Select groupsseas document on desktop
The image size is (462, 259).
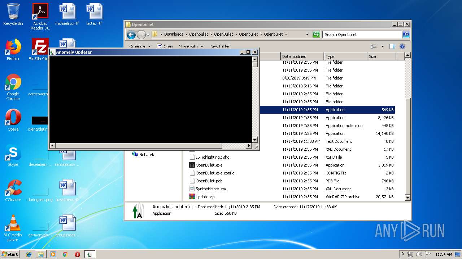click(x=67, y=226)
